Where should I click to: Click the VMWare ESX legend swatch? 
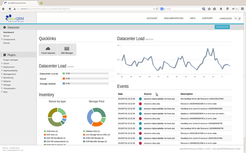point(84,131)
